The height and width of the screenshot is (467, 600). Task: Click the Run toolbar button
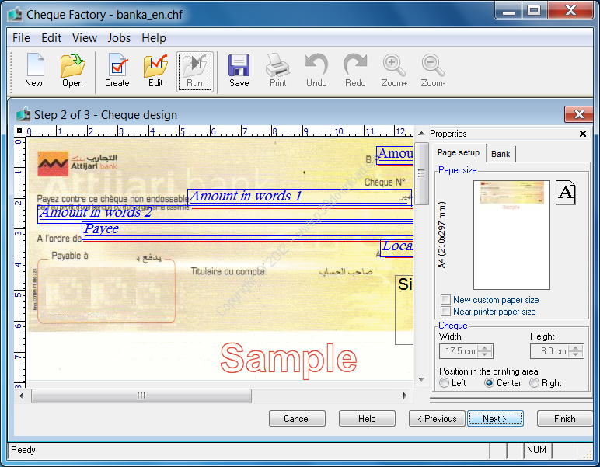(195, 72)
